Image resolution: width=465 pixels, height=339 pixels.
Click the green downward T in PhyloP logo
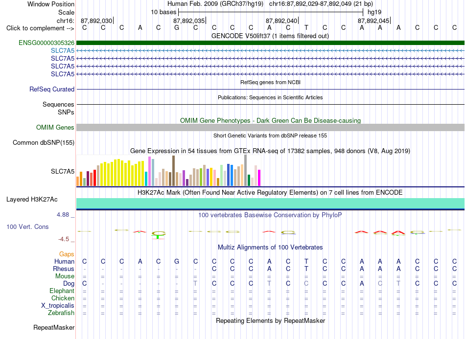tap(159, 236)
